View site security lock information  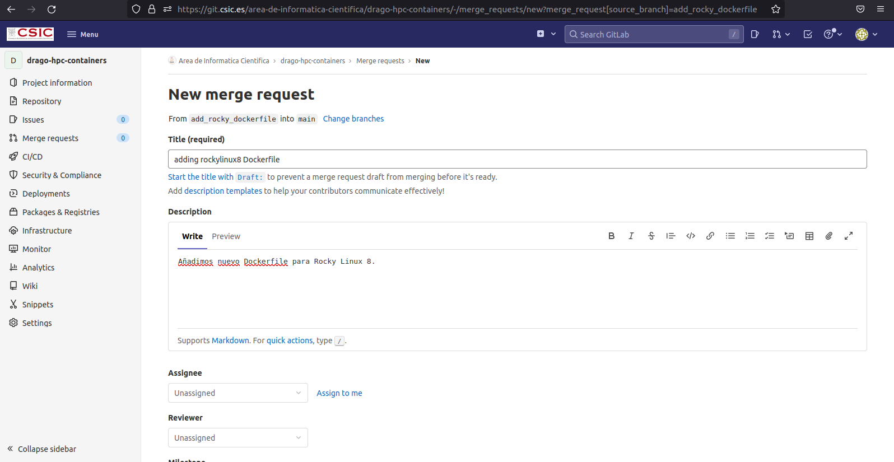tap(152, 9)
